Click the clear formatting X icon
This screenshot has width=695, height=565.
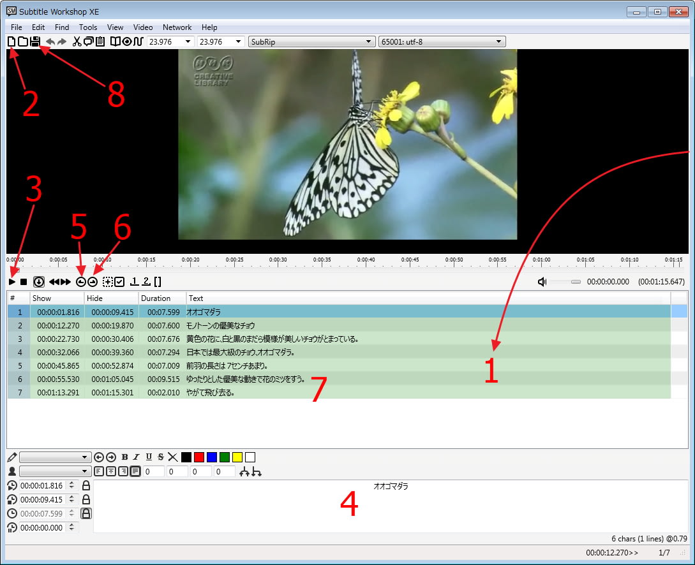172,457
